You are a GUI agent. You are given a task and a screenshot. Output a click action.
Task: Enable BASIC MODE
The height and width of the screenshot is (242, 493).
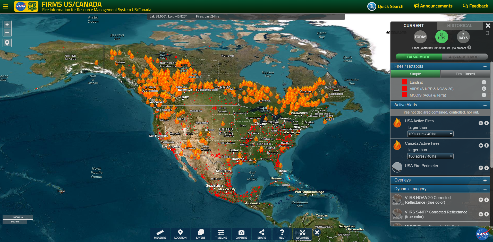(419, 57)
